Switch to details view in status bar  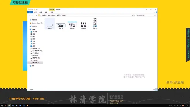click(x=154, y=89)
